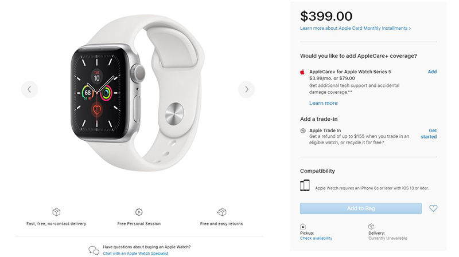Click the Delivery package icon

click(x=371, y=226)
